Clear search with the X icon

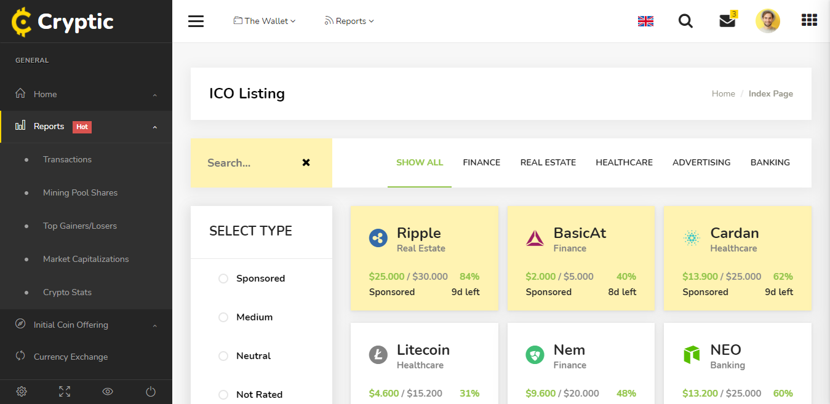point(306,163)
